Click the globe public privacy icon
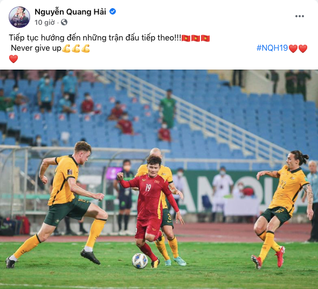Image resolution: width=318 pixels, height=289 pixels. (64, 22)
